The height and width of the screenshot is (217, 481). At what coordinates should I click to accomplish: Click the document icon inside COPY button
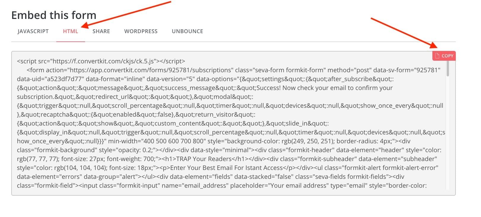pos(437,56)
